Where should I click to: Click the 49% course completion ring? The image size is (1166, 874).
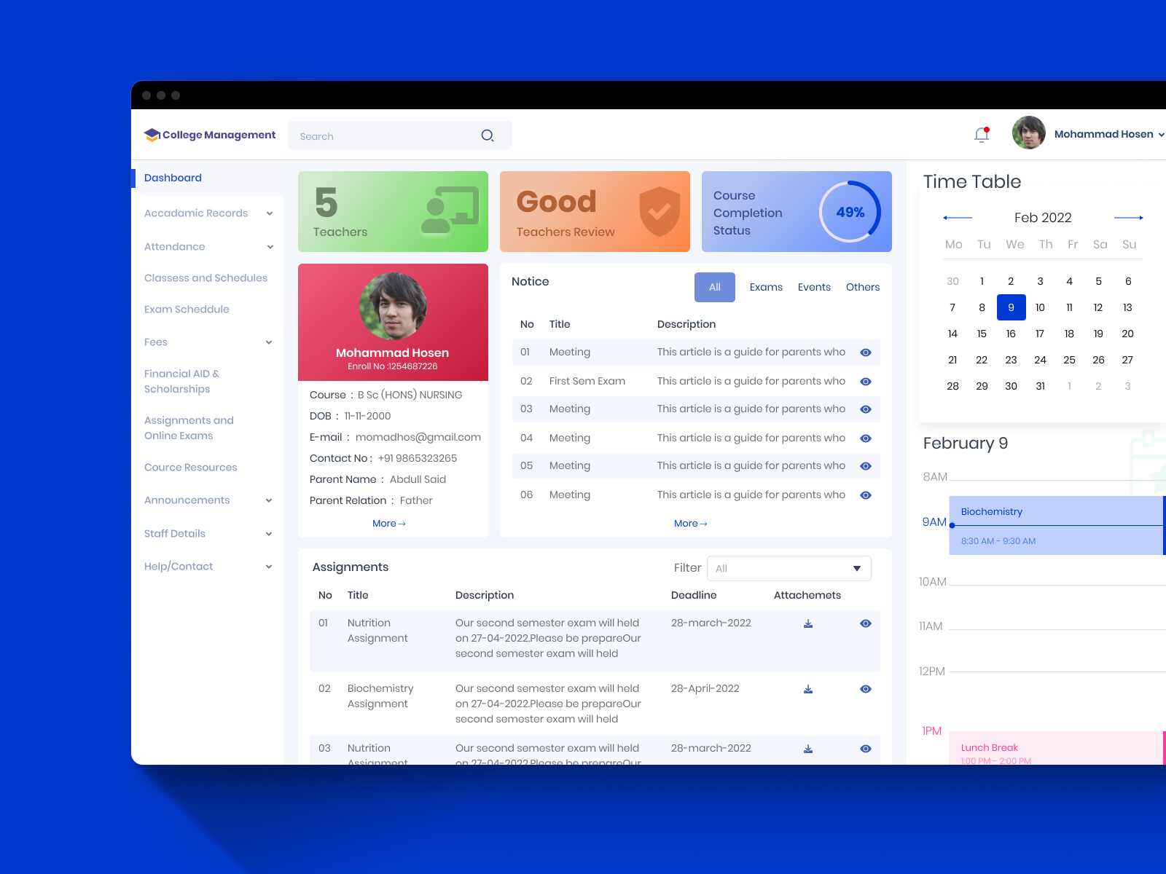[x=849, y=212]
